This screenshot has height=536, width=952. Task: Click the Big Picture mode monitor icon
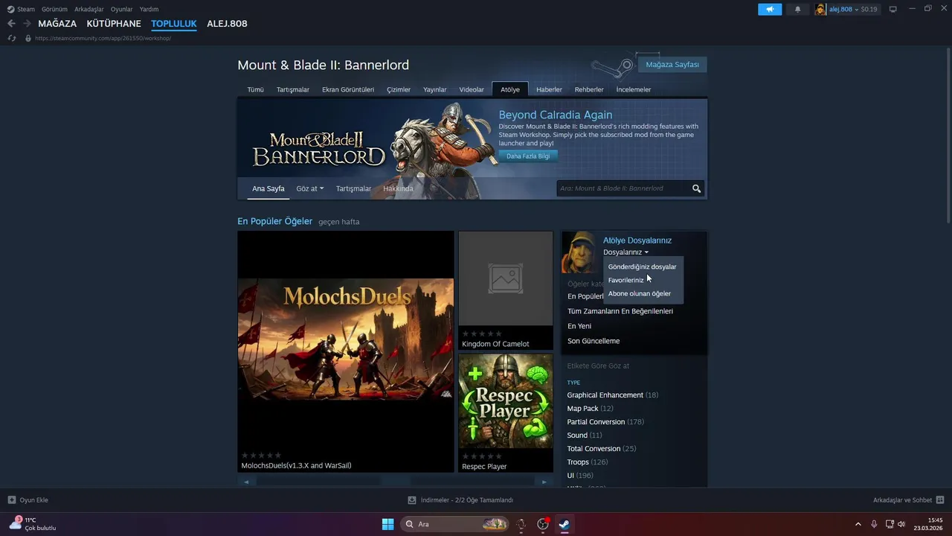pos(892,9)
